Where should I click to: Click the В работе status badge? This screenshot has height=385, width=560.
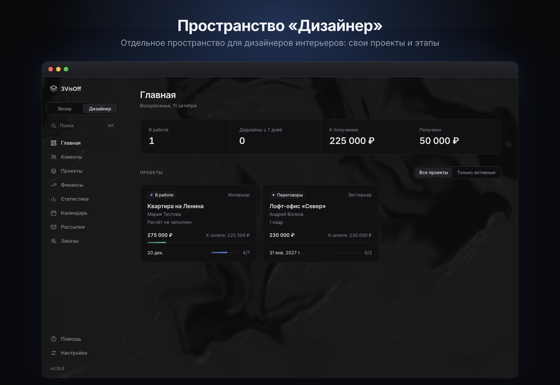tap(162, 195)
